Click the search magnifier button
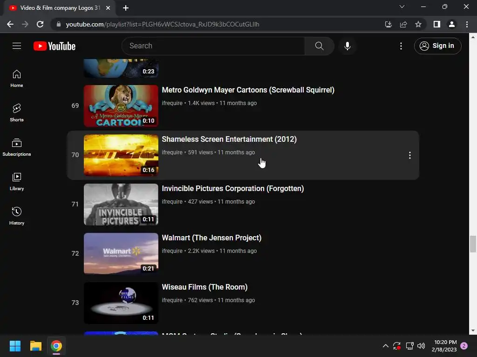This screenshot has height=357, width=477. 319,46
